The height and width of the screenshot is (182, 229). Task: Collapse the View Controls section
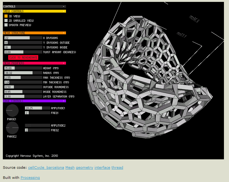pos(63,11)
